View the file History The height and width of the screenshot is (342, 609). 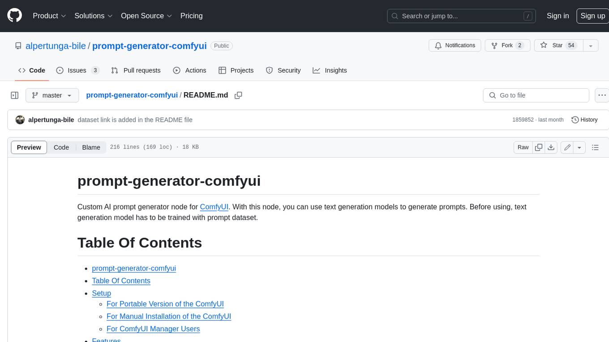click(584, 120)
